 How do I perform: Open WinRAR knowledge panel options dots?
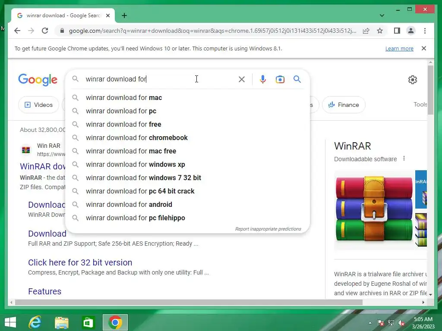[404, 159]
